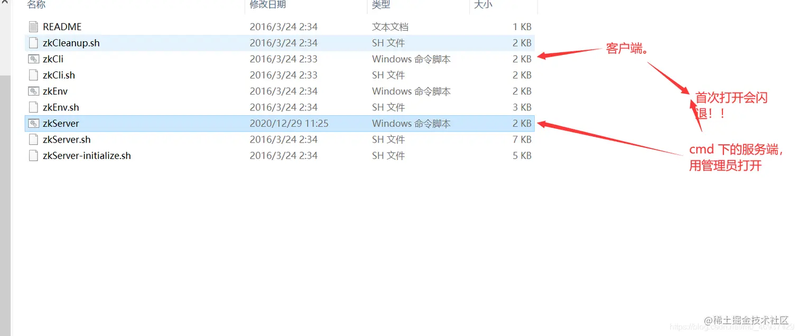The width and height of the screenshot is (799, 336).
Task: Select the zkCleanup.sh file name
Action: pyautogui.click(x=71, y=43)
